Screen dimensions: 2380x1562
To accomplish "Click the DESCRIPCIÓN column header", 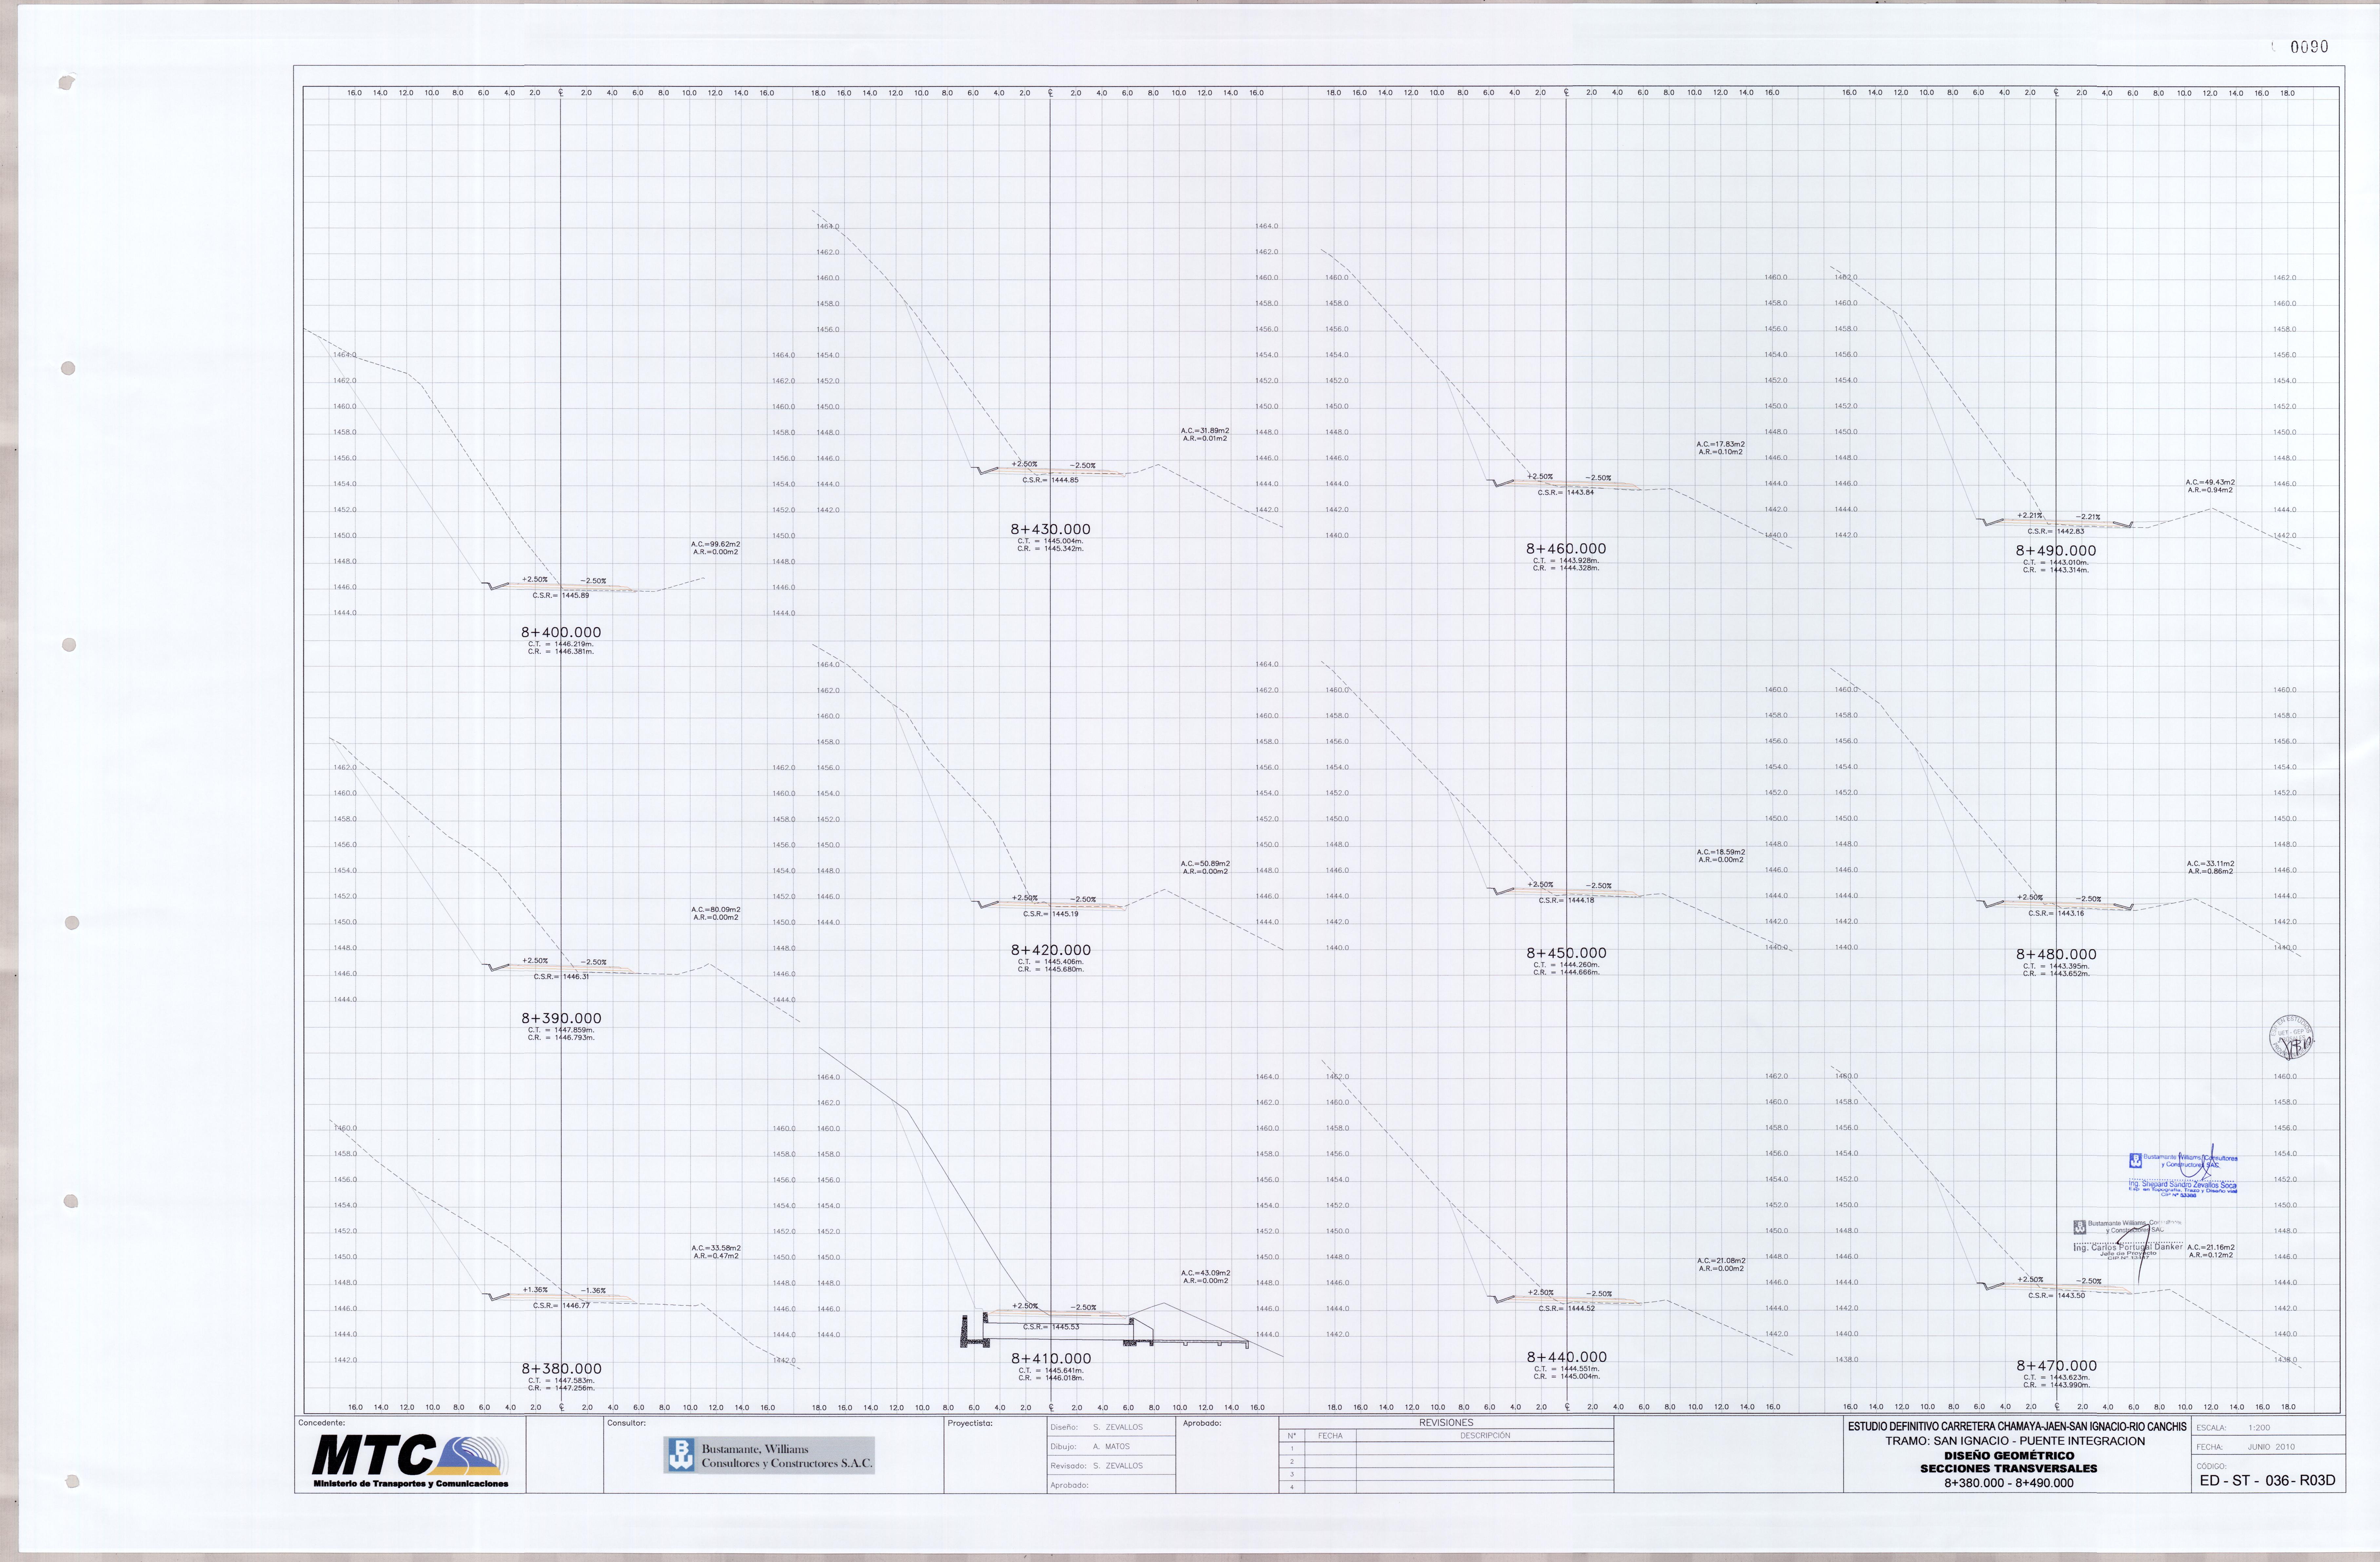I will [1485, 1436].
